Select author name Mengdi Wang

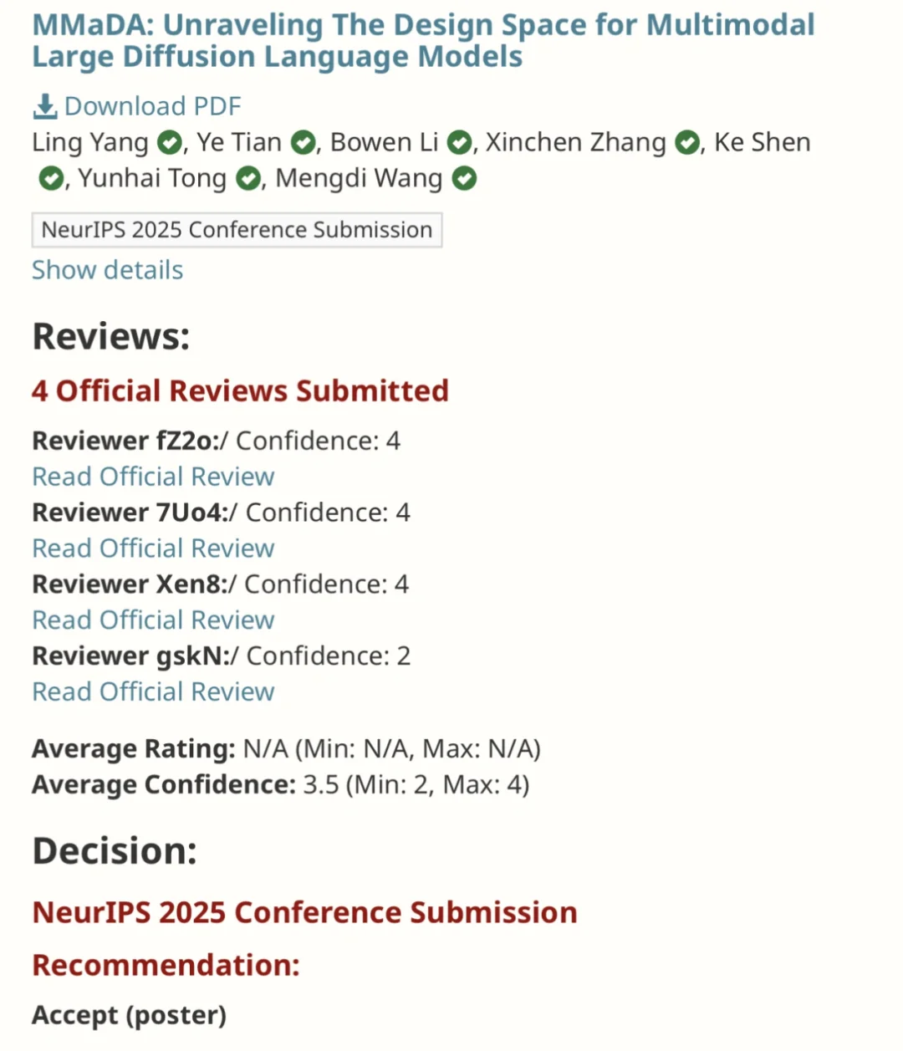tap(360, 179)
